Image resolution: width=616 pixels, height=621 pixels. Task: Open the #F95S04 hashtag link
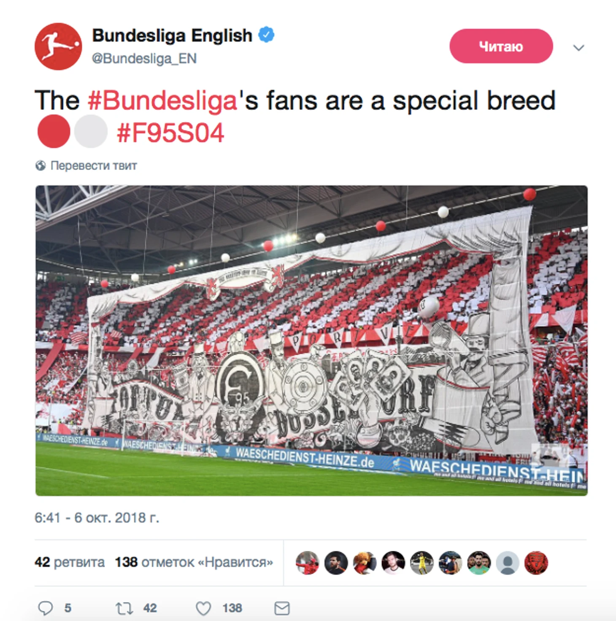(170, 133)
